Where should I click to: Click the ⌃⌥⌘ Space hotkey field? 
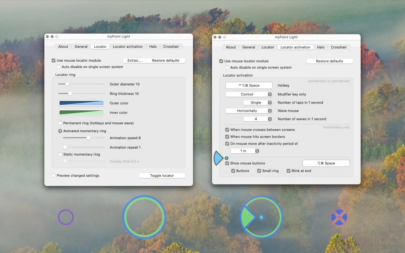coord(249,86)
